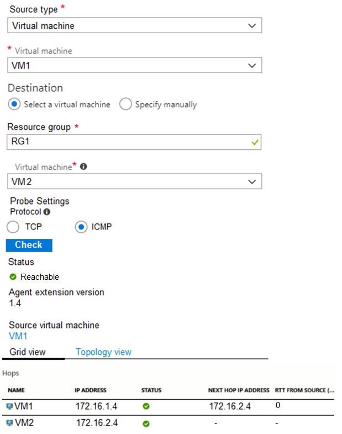Screen dimensions: 342x434
Task: Open the VM1 source virtual machine link
Action: [18, 336]
